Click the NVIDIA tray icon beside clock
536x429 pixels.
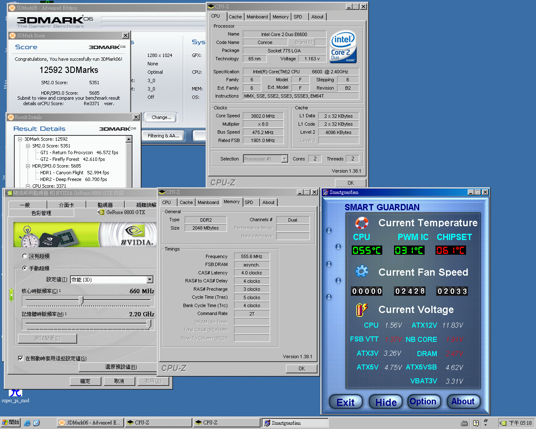[x=503, y=423]
